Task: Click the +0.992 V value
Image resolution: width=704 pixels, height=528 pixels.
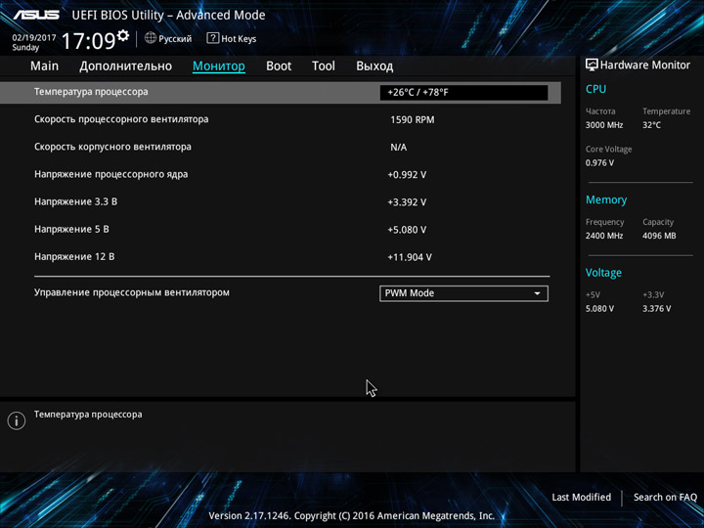Action: click(407, 175)
